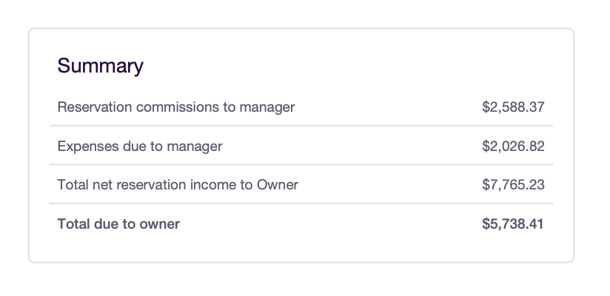610x296 pixels.
Task: Click divider line below Reservation commissions row
Action: tap(301, 126)
